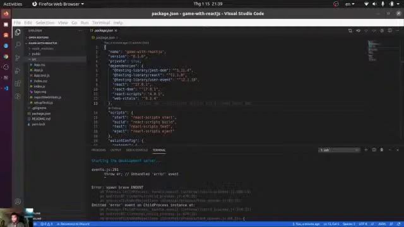Click UTF-8 encoding in status bar
Screen dimensions: 404x227
click(363, 224)
